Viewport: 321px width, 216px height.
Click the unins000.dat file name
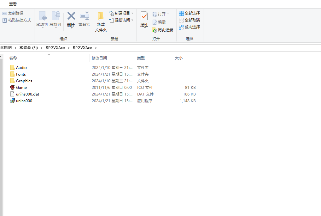(28, 94)
